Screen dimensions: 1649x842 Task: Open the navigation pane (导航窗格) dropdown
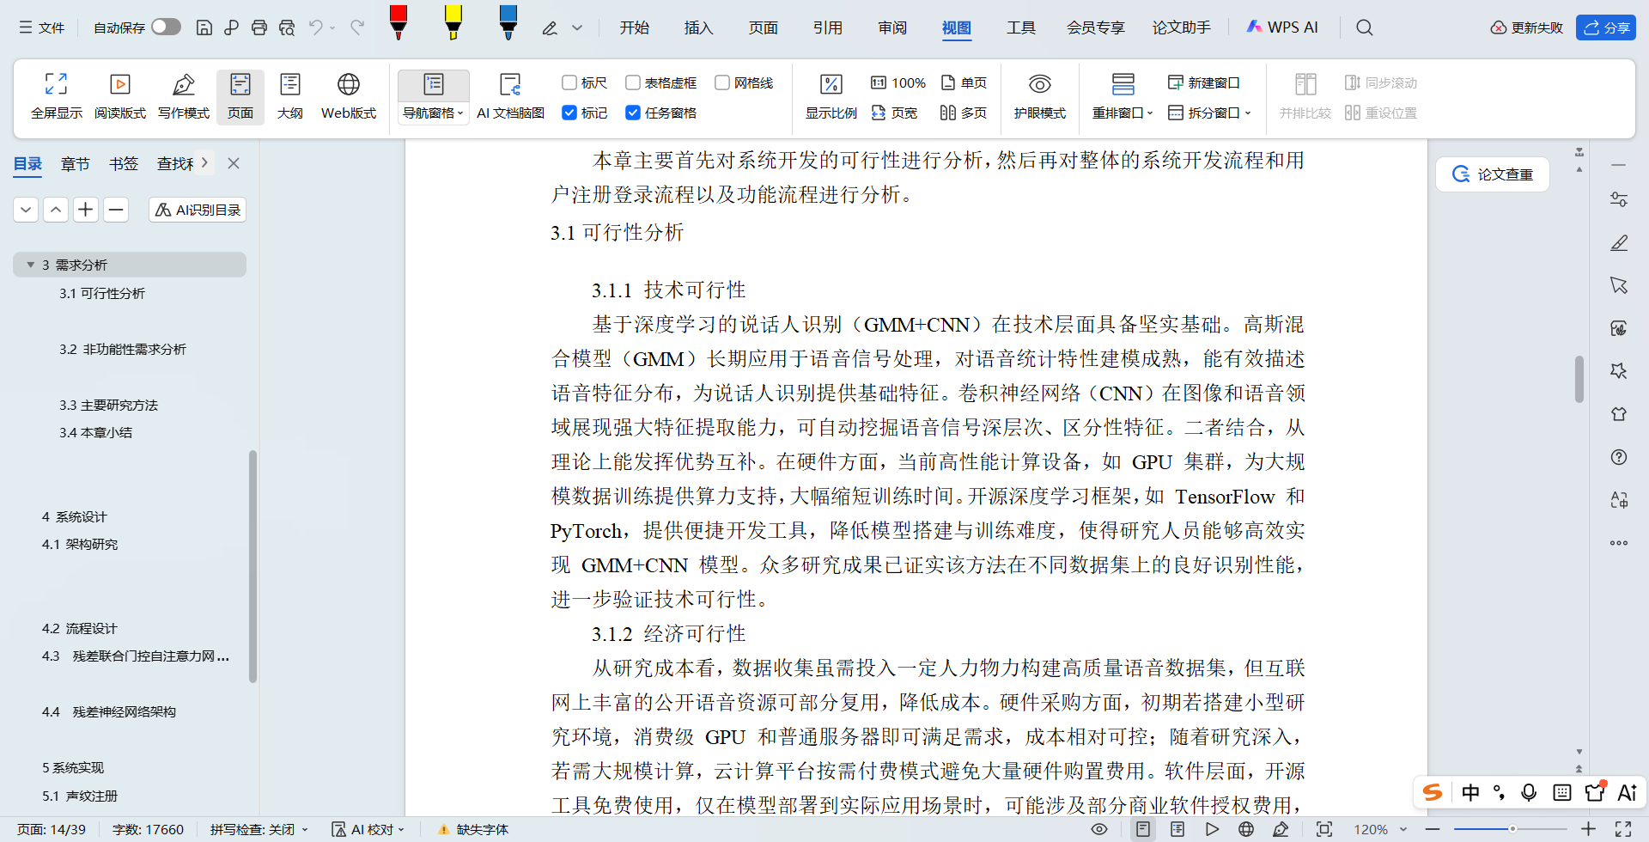pos(433,113)
